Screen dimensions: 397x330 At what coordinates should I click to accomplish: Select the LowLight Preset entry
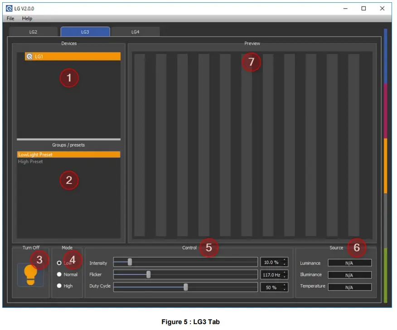point(68,154)
